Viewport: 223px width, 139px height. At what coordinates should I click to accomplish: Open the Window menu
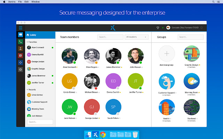[x=35, y=2]
